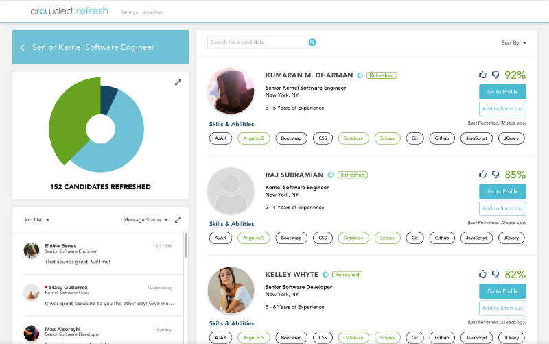This screenshot has height=344, width=549.
Task: Click Raj Subramian's placeholder profile photo
Action: pos(231,191)
